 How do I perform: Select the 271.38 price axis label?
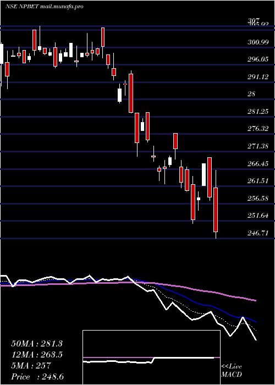click(258, 146)
